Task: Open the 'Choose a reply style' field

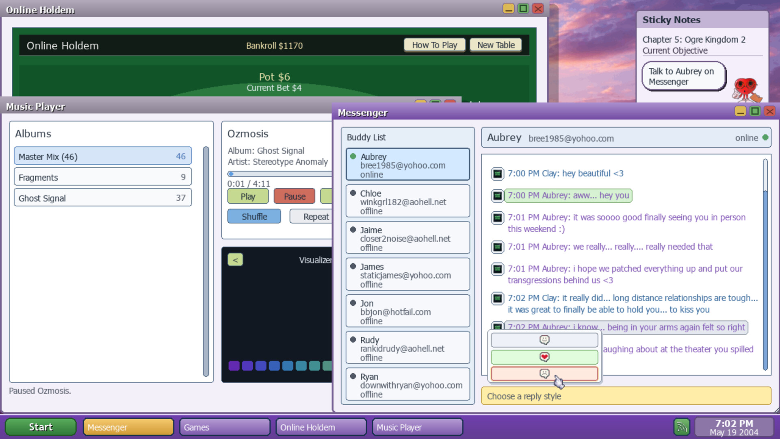Action: click(626, 396)
